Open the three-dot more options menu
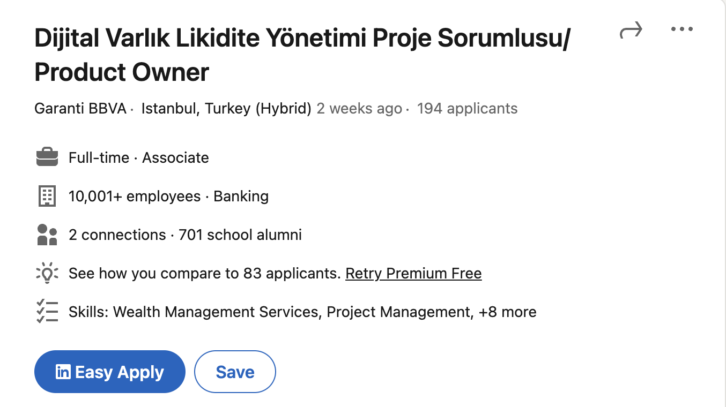The width and height of the screenshot is (726, 407). (x=682, y=29)
